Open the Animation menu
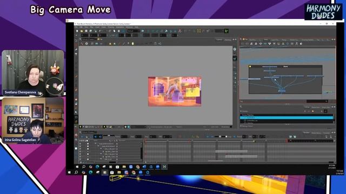 [x=120, y=27]
